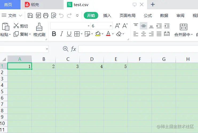This screenshot has width=198, height=133.
Task: Click distributed alignment icon
Action: coord(167,34)
